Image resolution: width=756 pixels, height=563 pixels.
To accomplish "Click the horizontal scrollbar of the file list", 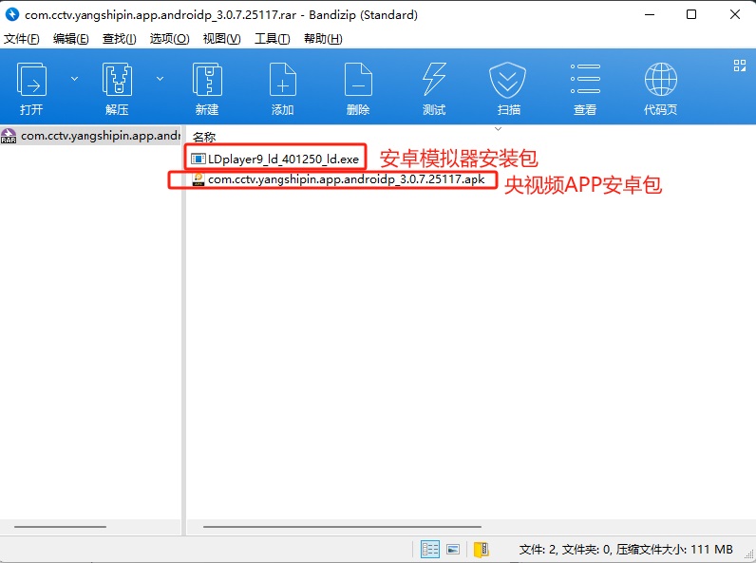I will click(x=342, y=527).
